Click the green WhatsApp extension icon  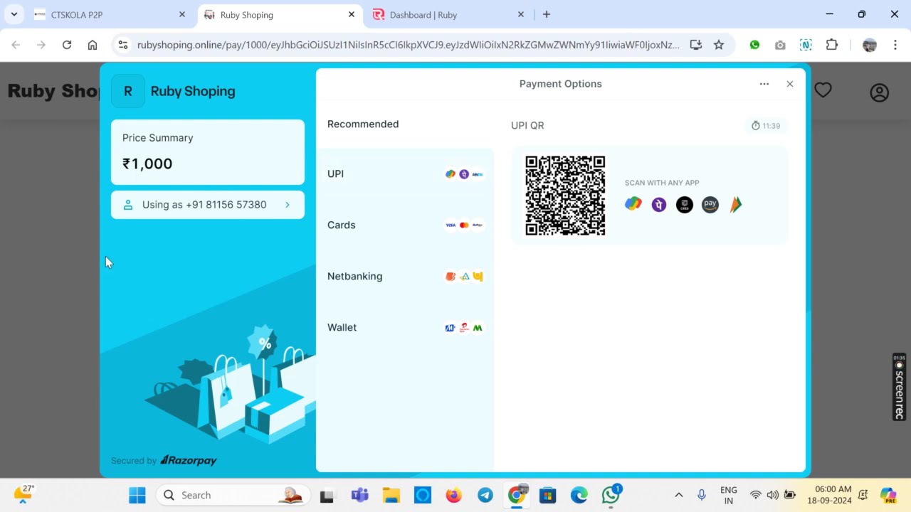coord(754,45)
